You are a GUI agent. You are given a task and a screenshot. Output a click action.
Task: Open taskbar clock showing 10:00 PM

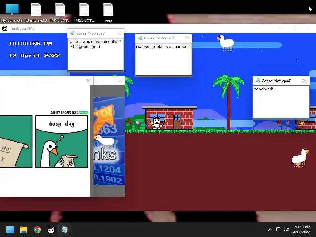[x=302, y=230]
